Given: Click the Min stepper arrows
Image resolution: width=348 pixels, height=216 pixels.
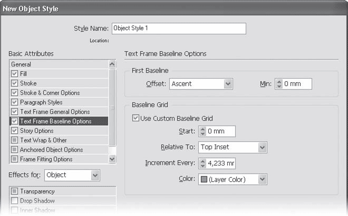Looking at the screenshot, I should [x=278, y=83].
